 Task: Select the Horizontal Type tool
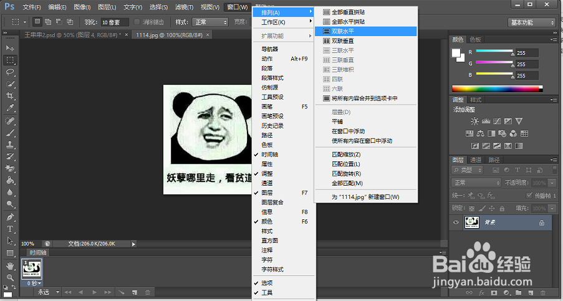[10, 229]
